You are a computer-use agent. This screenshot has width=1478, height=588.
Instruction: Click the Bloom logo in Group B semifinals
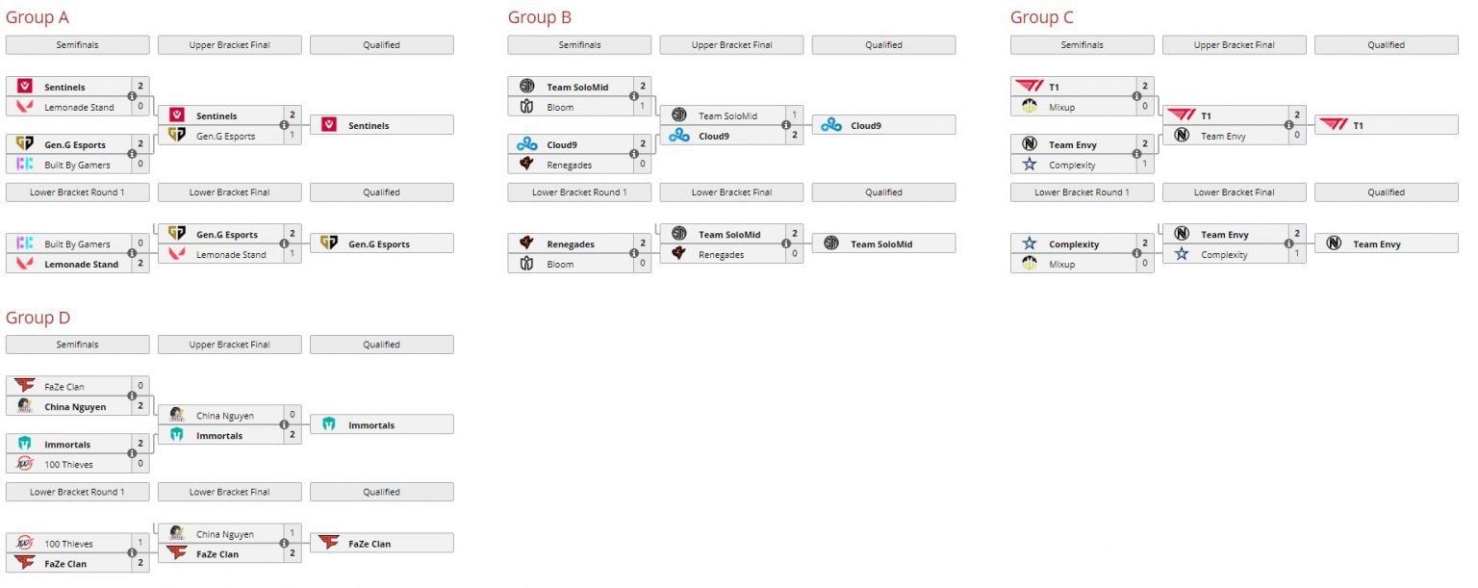[526, 107]
